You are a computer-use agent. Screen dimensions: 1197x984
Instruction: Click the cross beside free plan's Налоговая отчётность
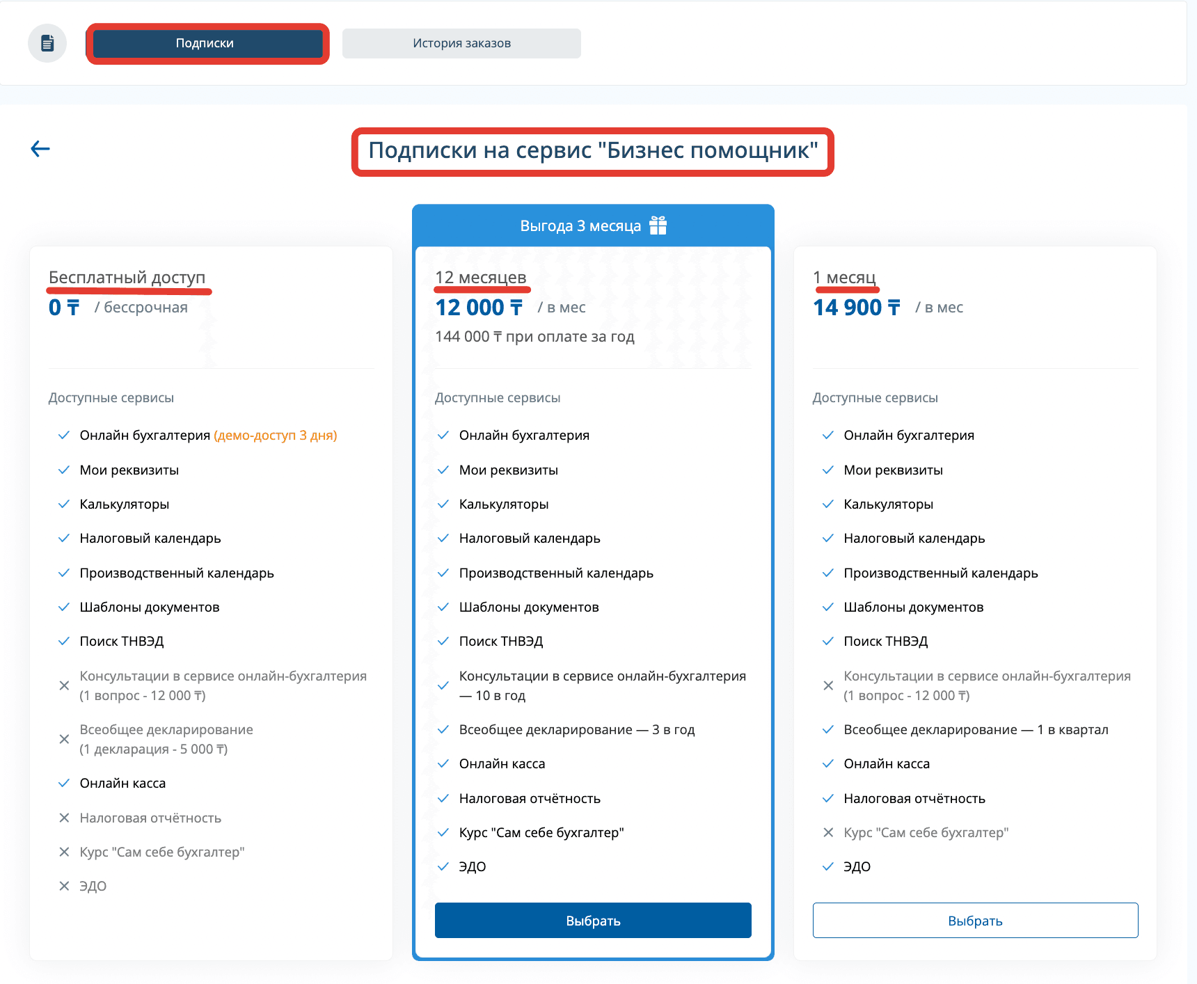(x=64, y=818)
